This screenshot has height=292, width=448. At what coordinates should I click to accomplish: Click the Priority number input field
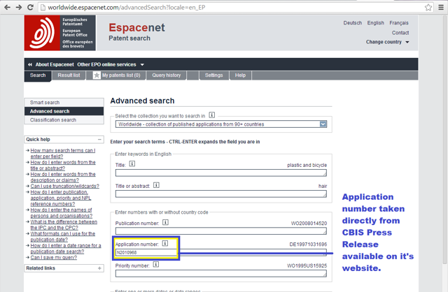click(221, 273)
